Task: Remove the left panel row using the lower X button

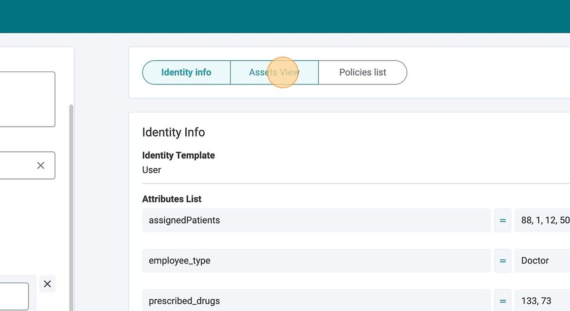Action: 47,284
